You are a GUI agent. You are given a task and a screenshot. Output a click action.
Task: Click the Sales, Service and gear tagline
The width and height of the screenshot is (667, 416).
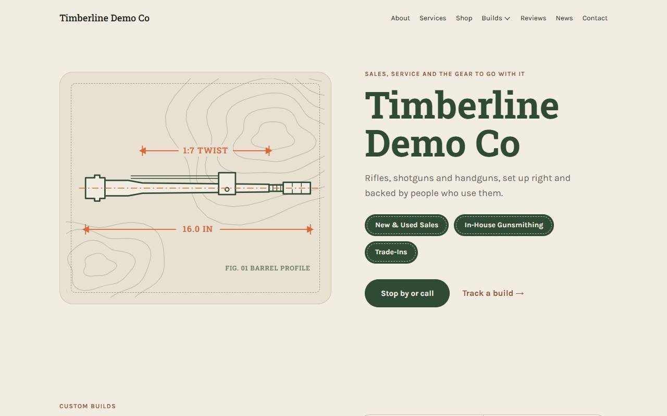click(x=444, y=74)
